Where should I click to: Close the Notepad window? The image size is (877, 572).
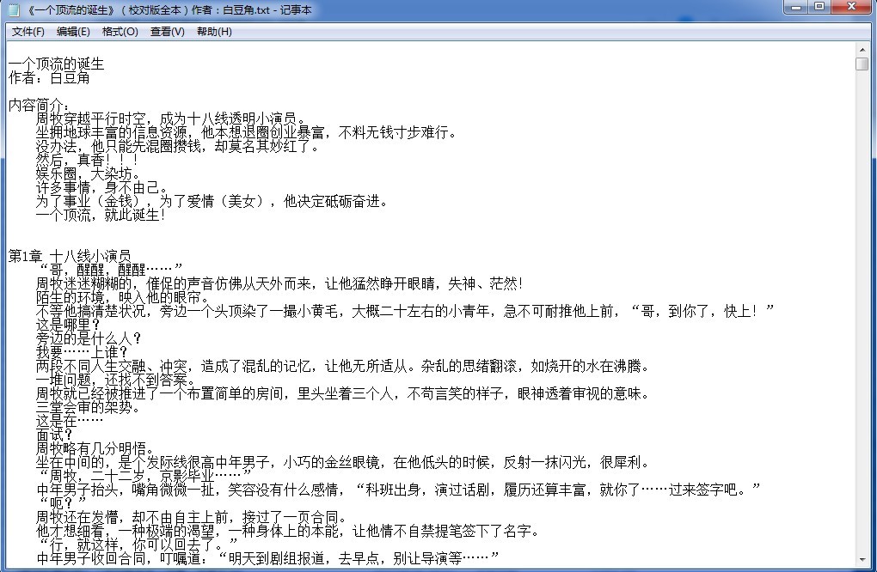(x=852, y=7)
